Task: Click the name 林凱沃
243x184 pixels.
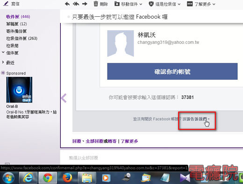Action: pyautogui.click(x=147, y=35)
